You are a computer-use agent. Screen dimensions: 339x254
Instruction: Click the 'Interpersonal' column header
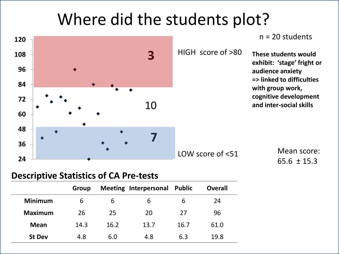149,188
